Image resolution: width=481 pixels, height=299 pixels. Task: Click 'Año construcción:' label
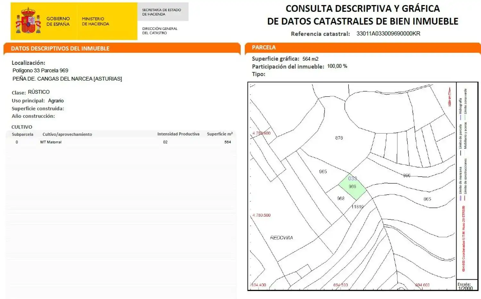click(x=33, y=116)
